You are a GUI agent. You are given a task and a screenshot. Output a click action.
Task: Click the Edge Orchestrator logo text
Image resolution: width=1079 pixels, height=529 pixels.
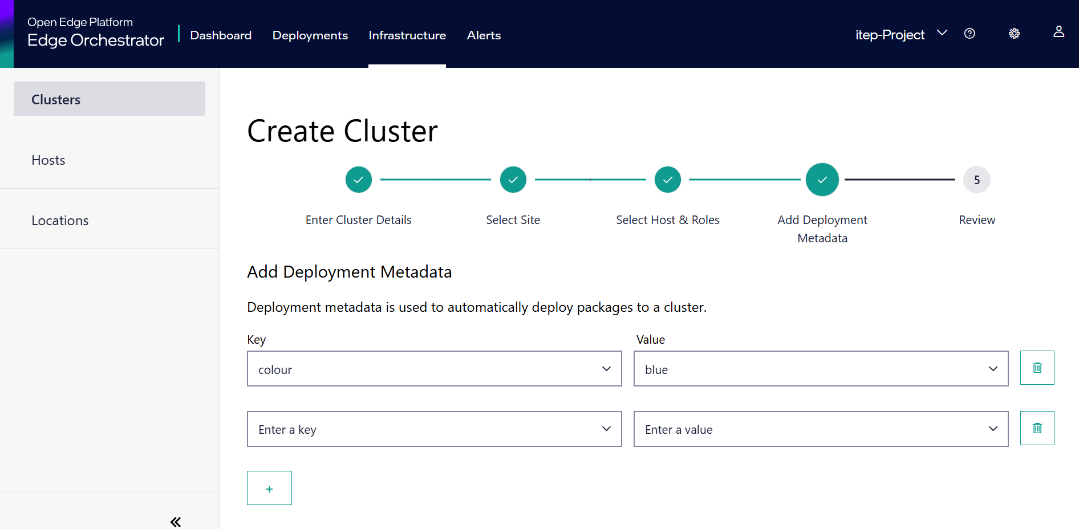95,40
